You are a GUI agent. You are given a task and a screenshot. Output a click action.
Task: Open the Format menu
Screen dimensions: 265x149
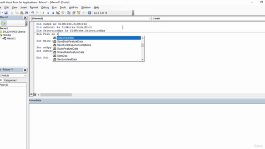tap(34, 7)
